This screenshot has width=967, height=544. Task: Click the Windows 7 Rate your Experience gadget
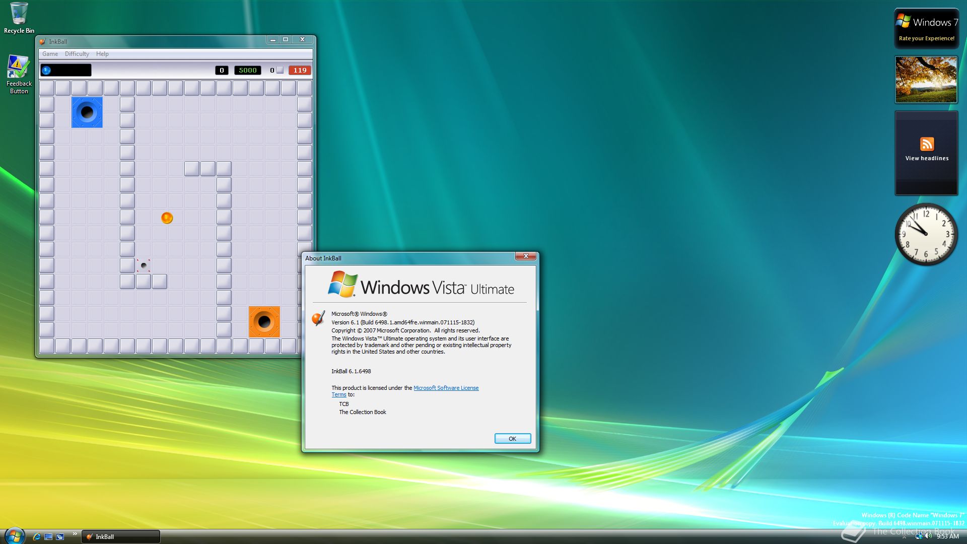[x=926, y=29]
